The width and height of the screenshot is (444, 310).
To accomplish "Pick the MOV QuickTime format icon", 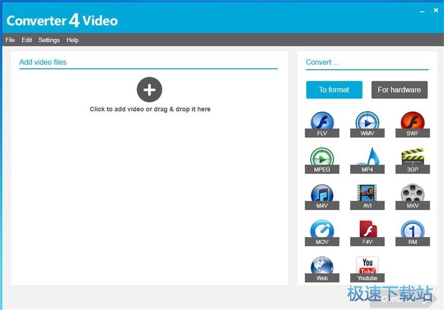I will [x=322, y=233].
